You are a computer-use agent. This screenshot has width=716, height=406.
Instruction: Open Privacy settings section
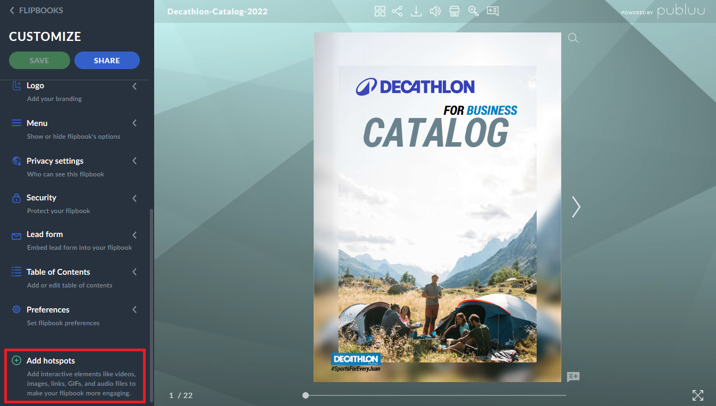coord(74,167)
